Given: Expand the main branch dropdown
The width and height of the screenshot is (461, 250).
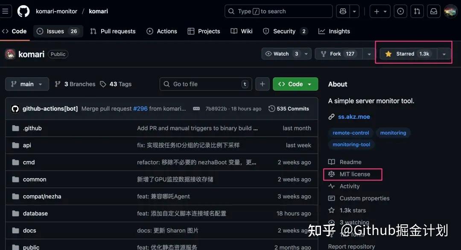Looking at the screenshot, I should (27, 84).
